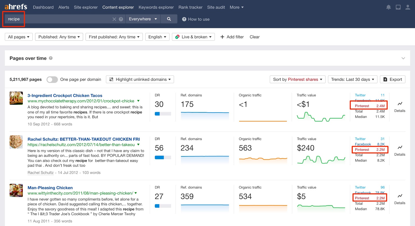Click the Clear filters link
Viewport: 415px width, 226px height.
click(x=255, y=37)
